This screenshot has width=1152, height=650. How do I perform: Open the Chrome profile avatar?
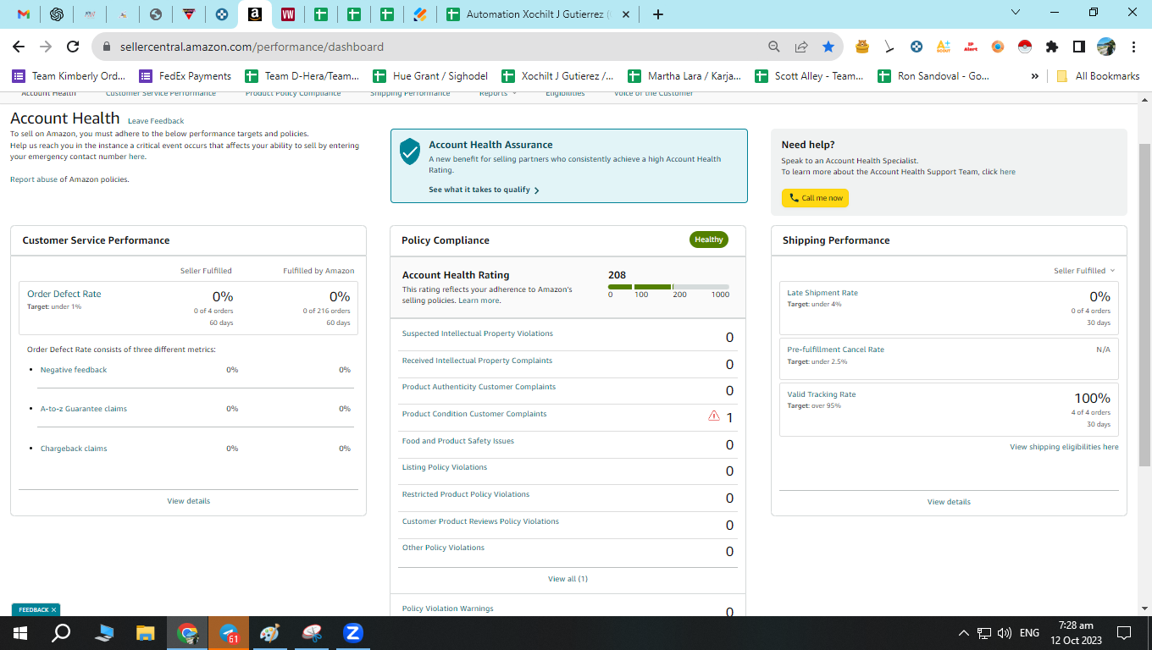pyautogui.click(x=1105, y=47)
